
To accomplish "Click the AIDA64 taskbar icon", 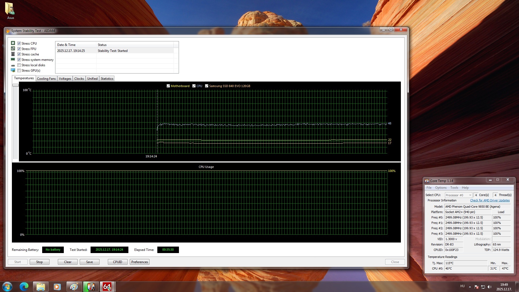I will [107, 287].
